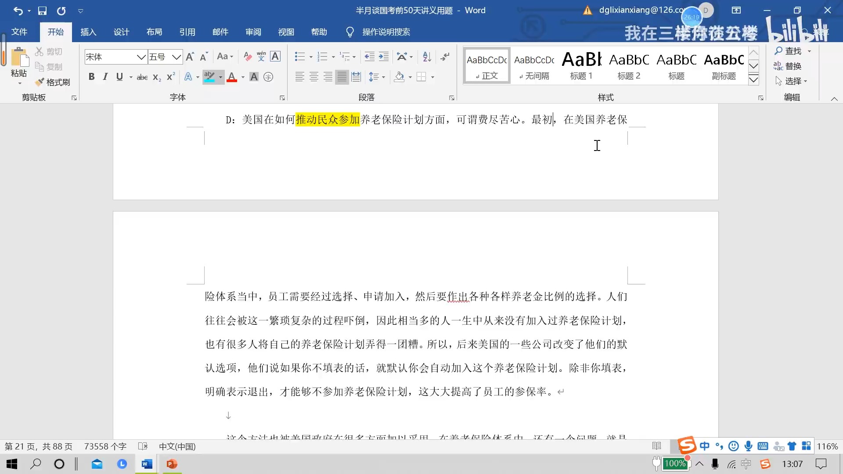The width and height of the screenshot is (843, 474).
Task: Switch to the 引用 References tab
Action: [x=187, y=32]
